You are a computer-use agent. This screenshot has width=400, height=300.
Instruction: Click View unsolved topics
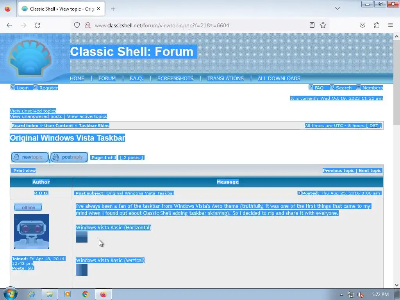33,111
